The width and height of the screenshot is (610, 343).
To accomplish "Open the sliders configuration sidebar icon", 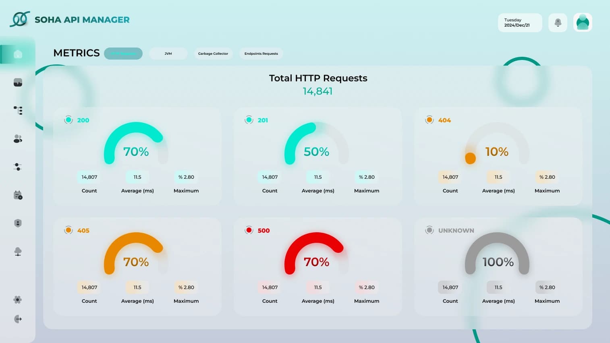I will click(x=18, y=167).
